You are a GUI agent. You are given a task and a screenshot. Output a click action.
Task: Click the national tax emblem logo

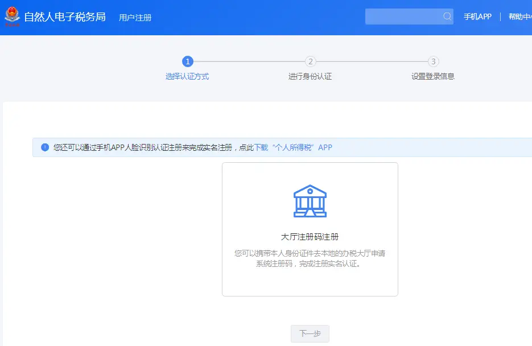click(x=12, y=17)
